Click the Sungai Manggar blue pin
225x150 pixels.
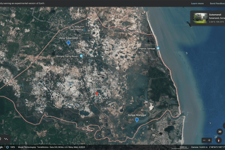pyautogui.click(x=137, y=120)
